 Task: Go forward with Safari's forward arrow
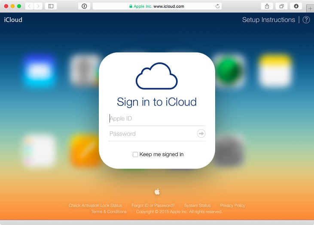(39, 6)
